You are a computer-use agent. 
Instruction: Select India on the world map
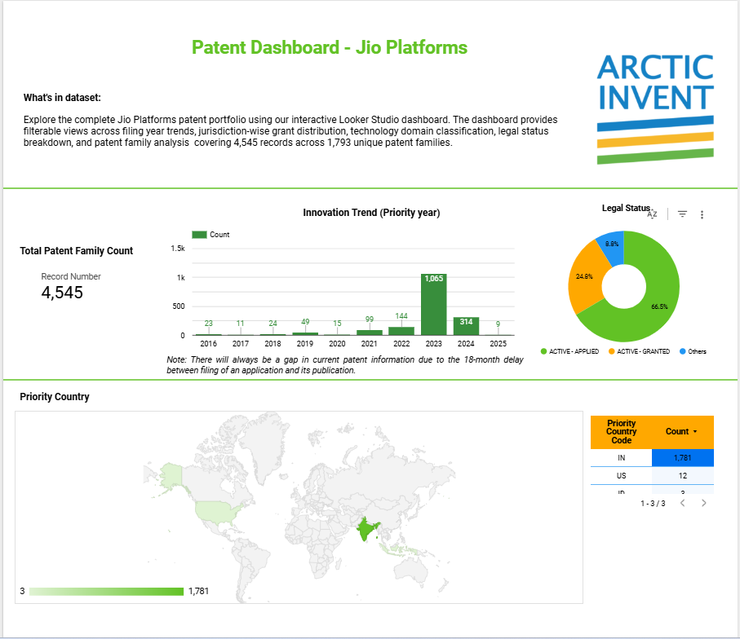pos(366,528)
